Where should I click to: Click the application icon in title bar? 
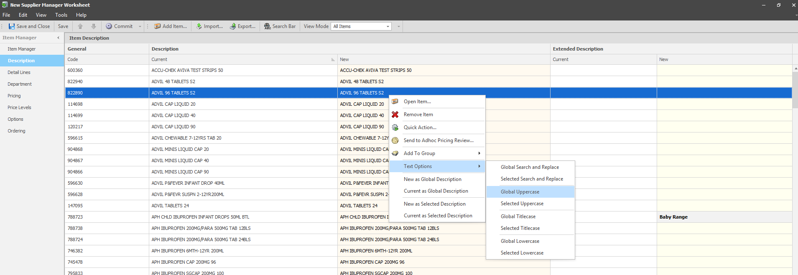[5, 5]
